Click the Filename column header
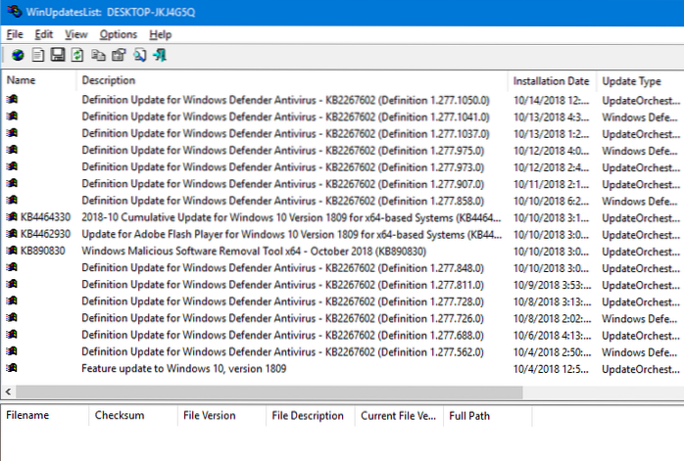Viewport: 684px width, 462px height. pos(45,415)
